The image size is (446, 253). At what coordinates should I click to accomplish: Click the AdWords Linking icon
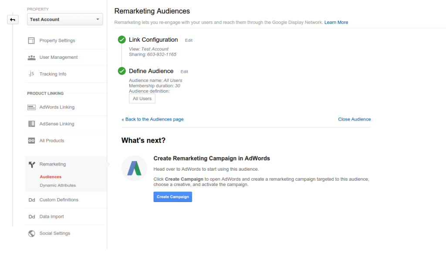[x=31, y=107]
